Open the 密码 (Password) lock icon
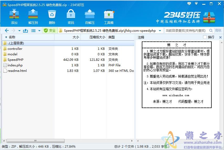This screenshot has width=224, height=150. click(x=71, y=17)
